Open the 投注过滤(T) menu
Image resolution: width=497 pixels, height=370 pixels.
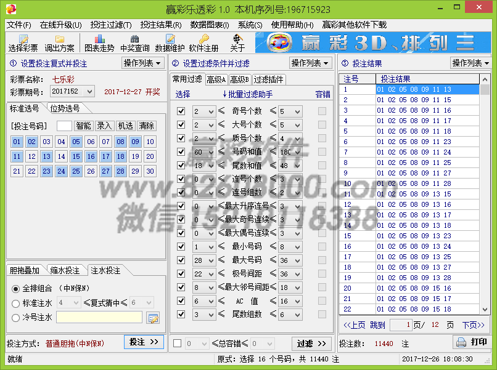pyautogui.click(x=111, y=25)
